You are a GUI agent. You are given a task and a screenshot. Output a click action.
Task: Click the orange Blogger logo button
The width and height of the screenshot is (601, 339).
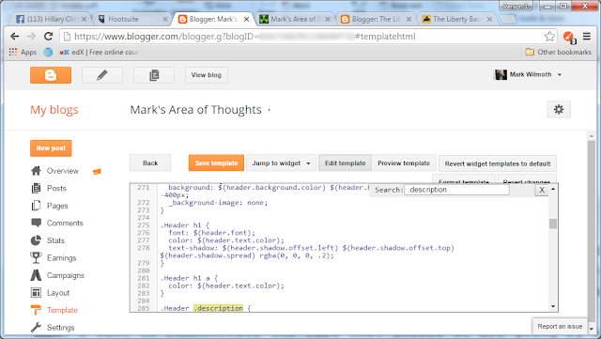[51, 75]
